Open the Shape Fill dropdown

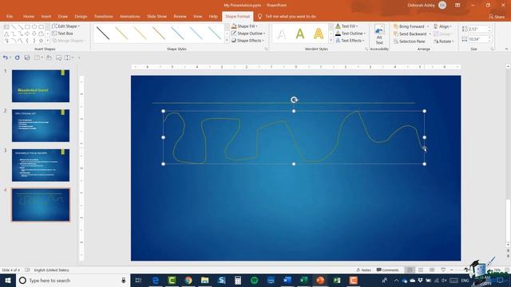tap(244, 26)
